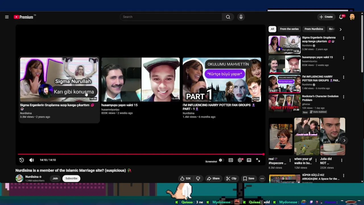Focus the YouTube search field
This screenshot has width=364, height=205.
click(x=171, y=17)
